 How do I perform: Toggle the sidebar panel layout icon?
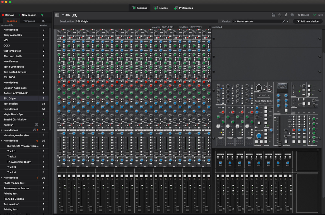(57, 15)
